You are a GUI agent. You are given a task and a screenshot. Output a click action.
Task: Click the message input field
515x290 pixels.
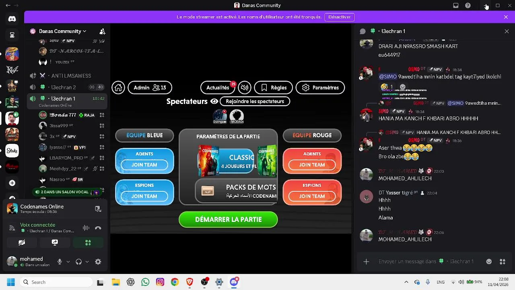(426, 261)
